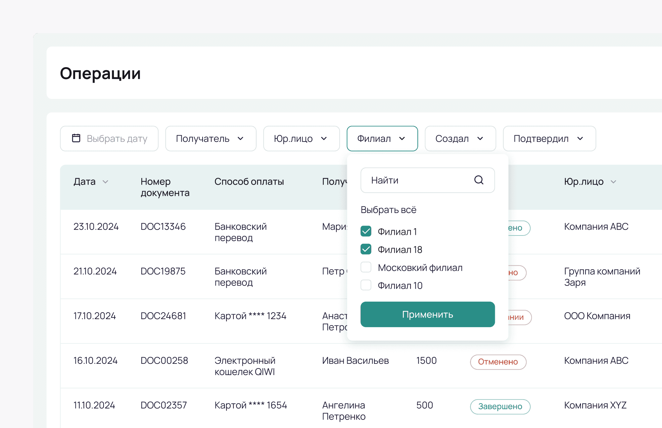This screenshot has height=428, width=662.
Task: Uncheck the Филиал 1 checkbox
Action: coord(366,231)
